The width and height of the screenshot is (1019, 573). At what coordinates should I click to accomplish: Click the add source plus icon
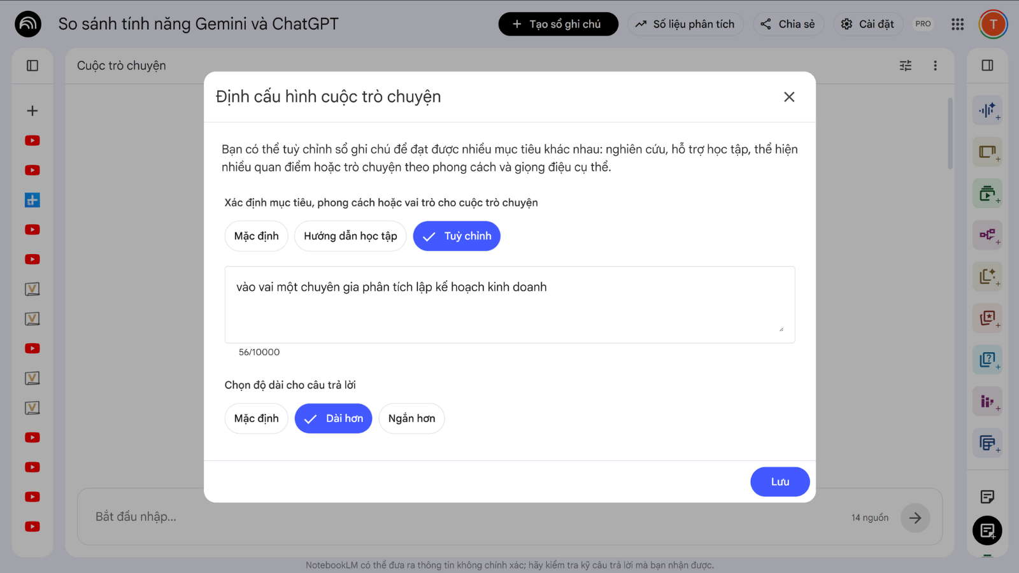coord(32,111)
